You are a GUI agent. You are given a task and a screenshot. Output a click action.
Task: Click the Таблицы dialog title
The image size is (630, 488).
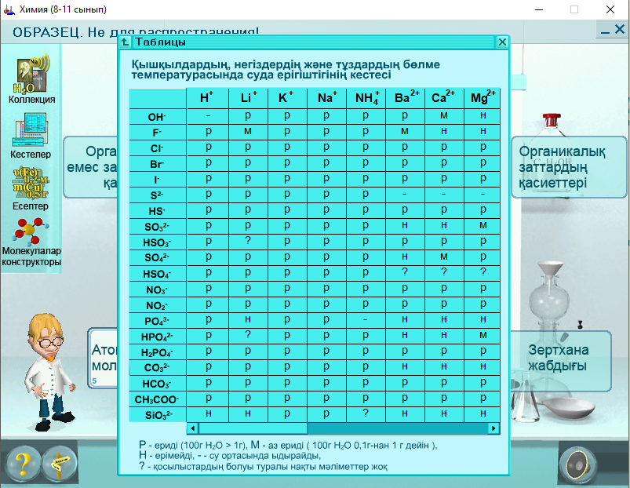[x=160, y=42]
